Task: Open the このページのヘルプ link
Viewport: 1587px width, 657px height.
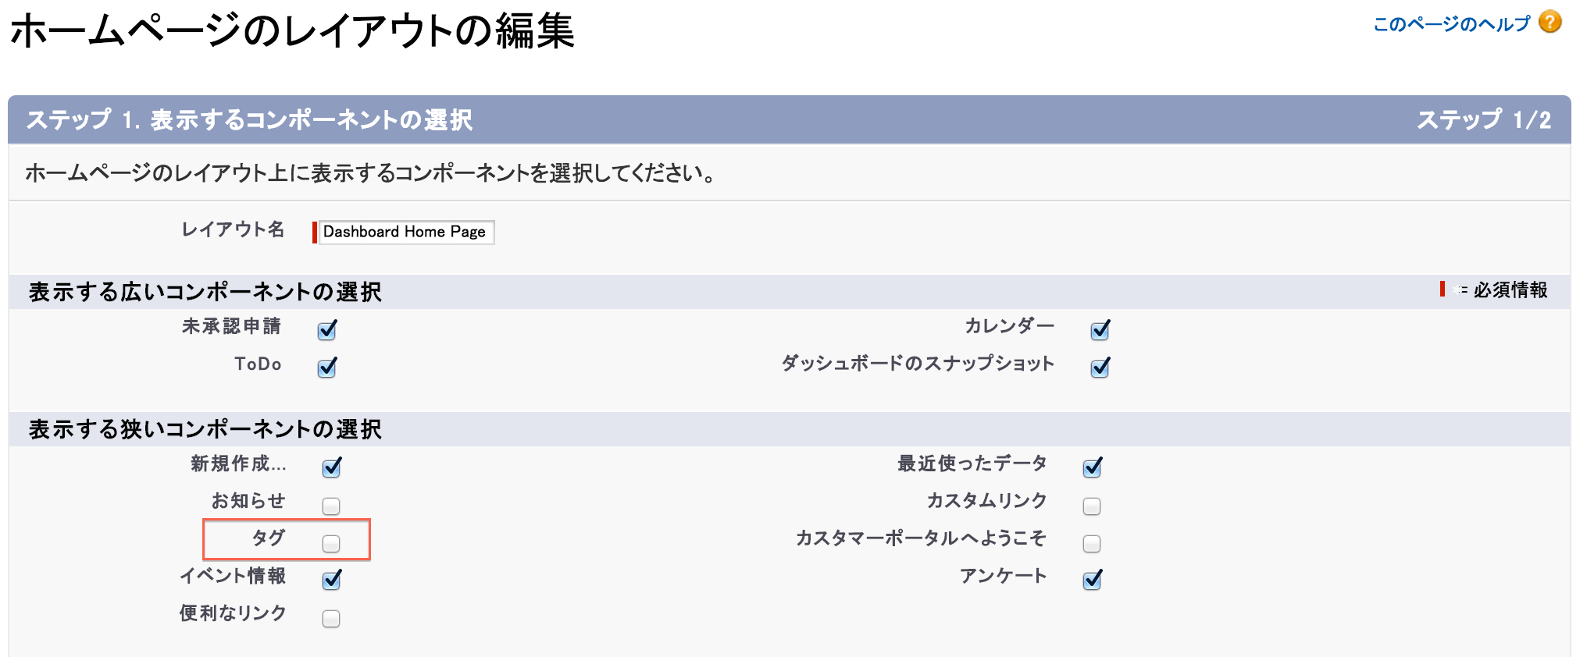Action: pos(1451,24)
